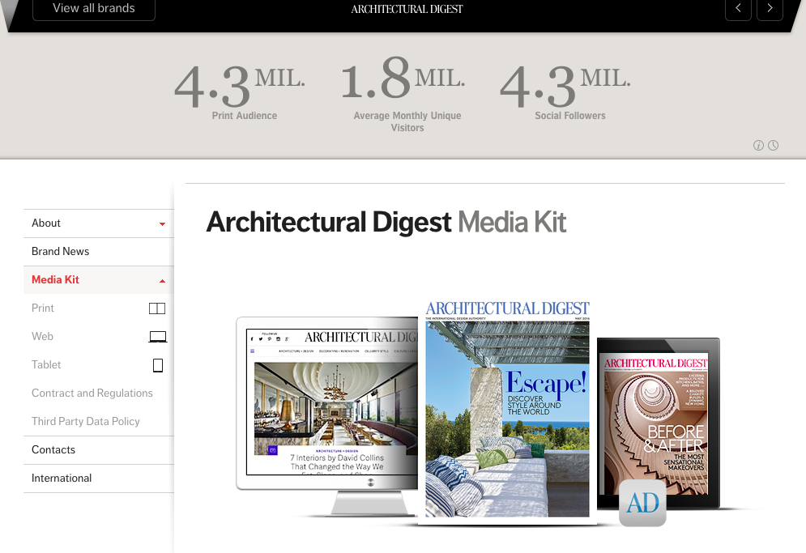Click the desktop monitor website preview

point(327,416)
